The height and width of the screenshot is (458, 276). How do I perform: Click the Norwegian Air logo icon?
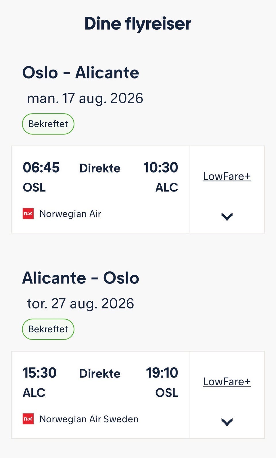[x=28, y=214]
